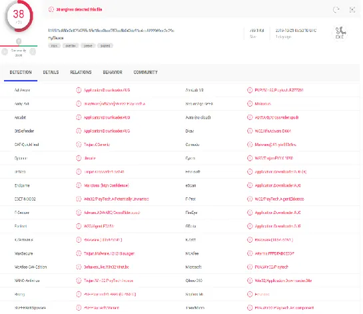Image resolution: width=363 pixels, height=314 pixels.
Task: Switch to the RELATIONS tab
Action: point(81,72)
